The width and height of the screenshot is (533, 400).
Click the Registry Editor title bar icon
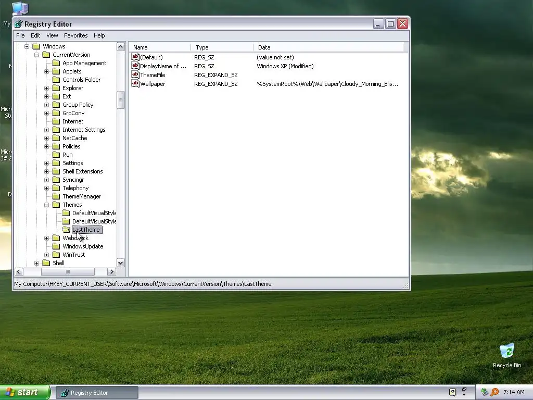point(18,24)
